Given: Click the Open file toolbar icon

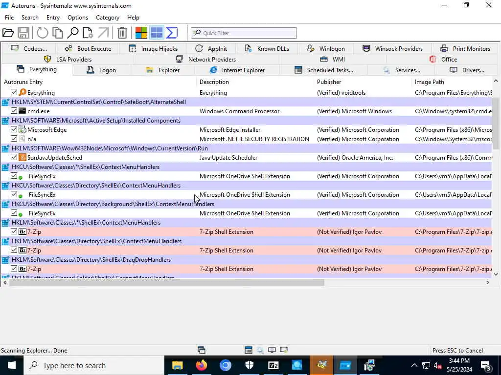Looking at the screenshot, I should pos(8,33).
